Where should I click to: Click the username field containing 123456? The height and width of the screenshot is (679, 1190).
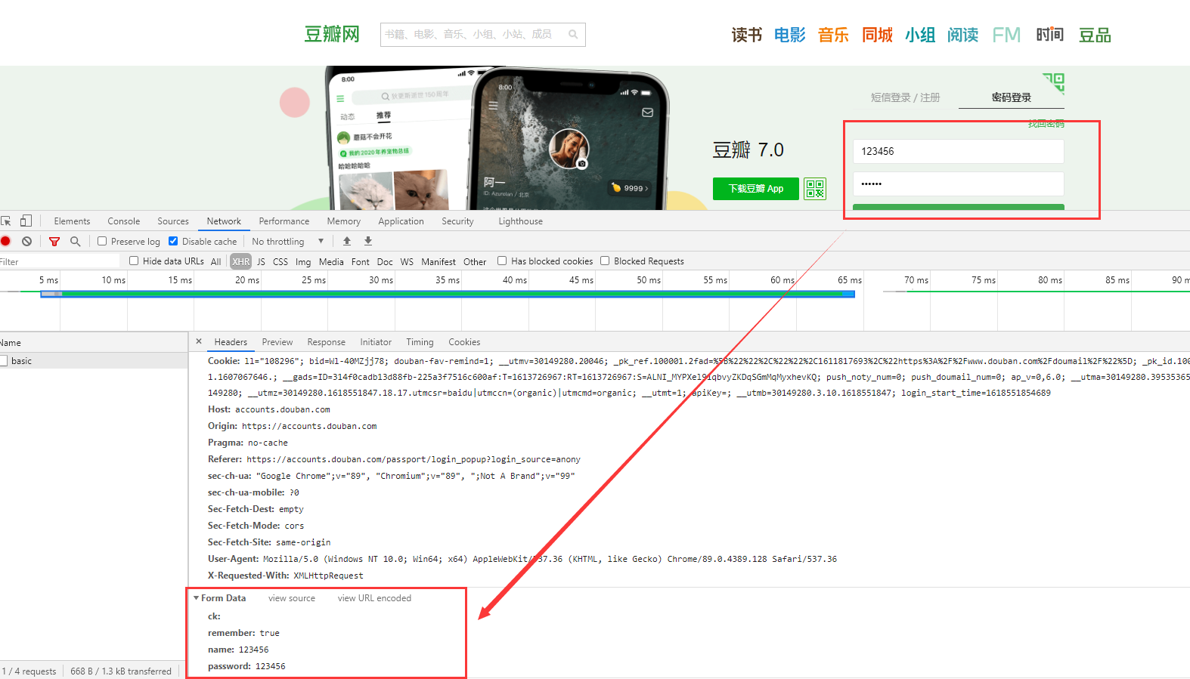pyautogui.click(x=959, y=151)
